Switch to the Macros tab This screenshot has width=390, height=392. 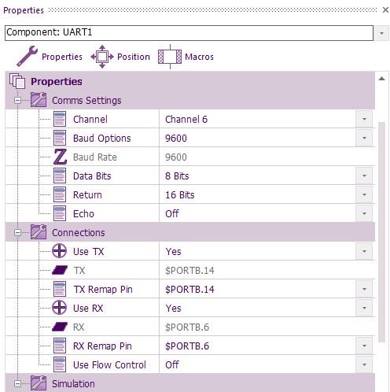click(x=199, y=57)
